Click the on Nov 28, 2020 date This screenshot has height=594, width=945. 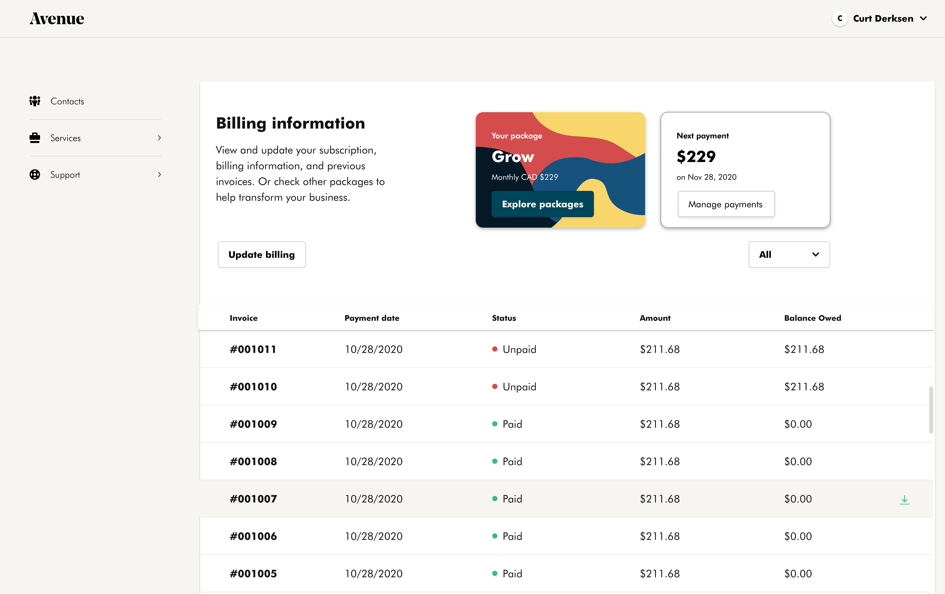[706, 177]
